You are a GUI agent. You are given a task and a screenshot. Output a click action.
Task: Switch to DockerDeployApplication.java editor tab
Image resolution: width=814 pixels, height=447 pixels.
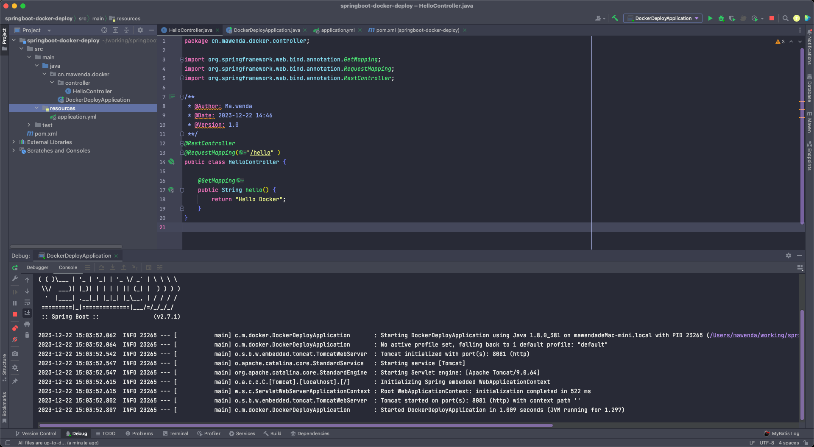click(x=266, y=30)
